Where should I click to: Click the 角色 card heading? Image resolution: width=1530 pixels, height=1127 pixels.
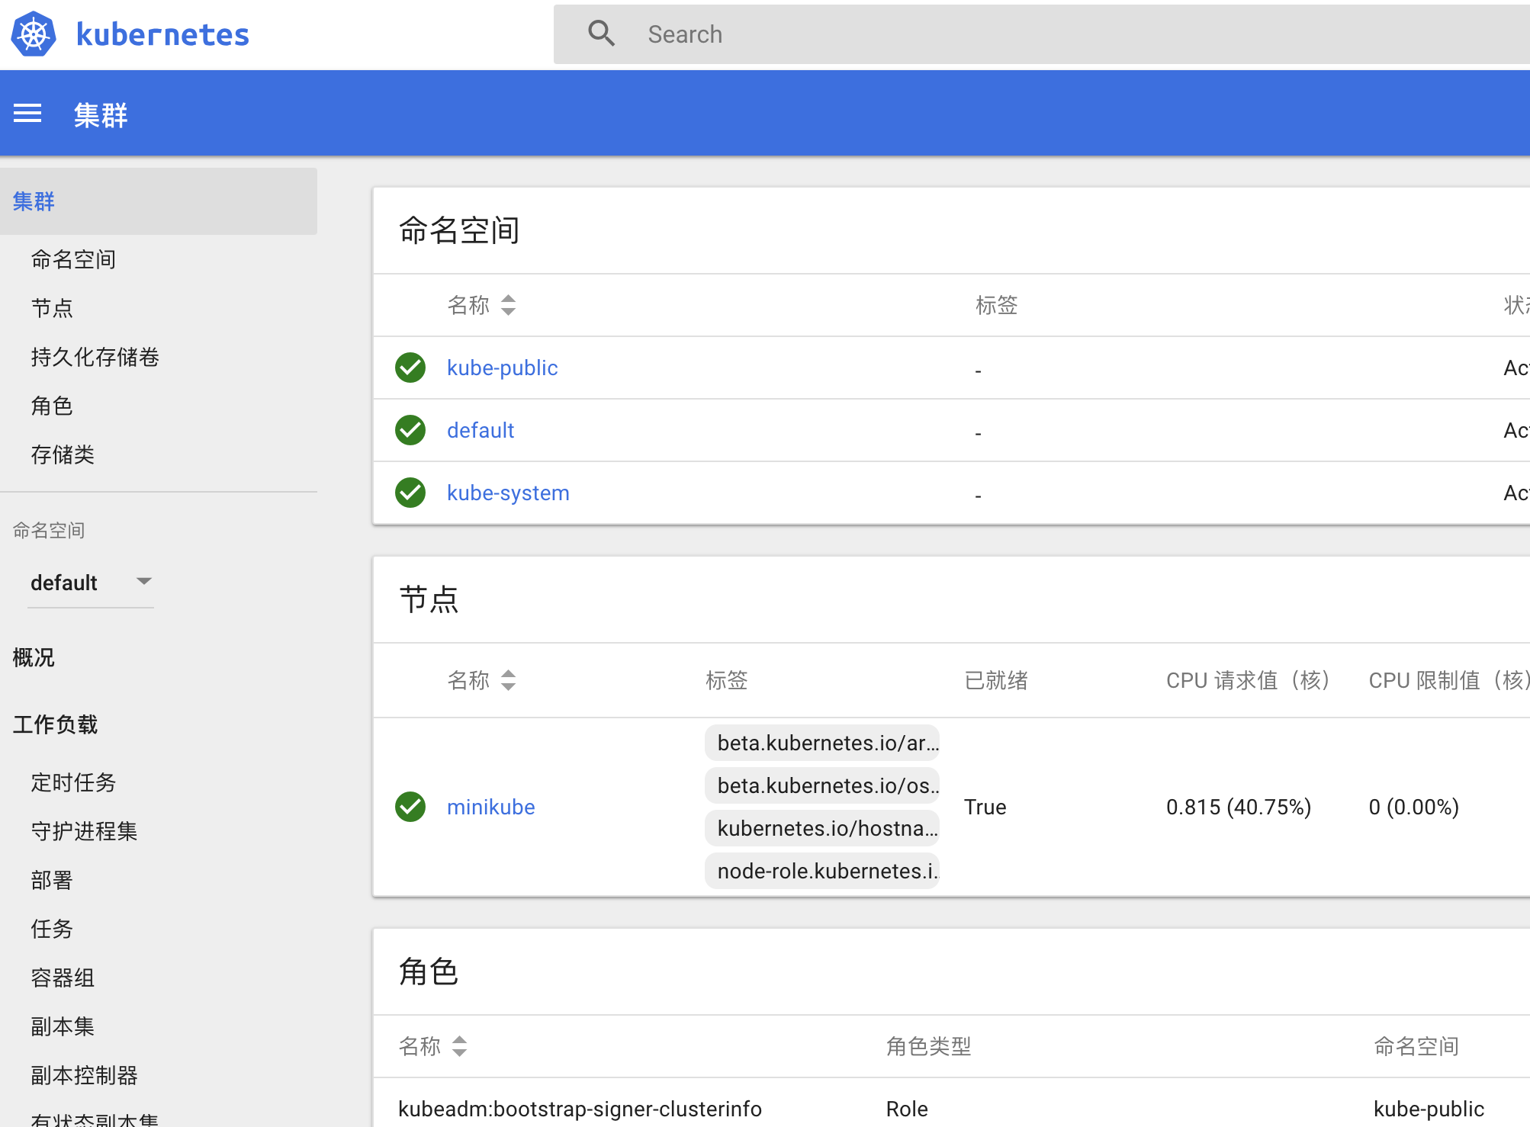point(429,971)
